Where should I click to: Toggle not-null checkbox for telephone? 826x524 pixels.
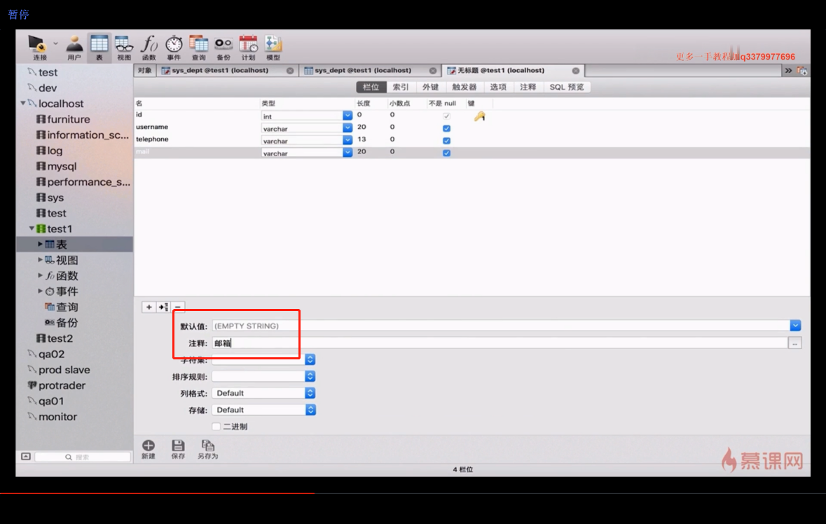tap(447, 141)
